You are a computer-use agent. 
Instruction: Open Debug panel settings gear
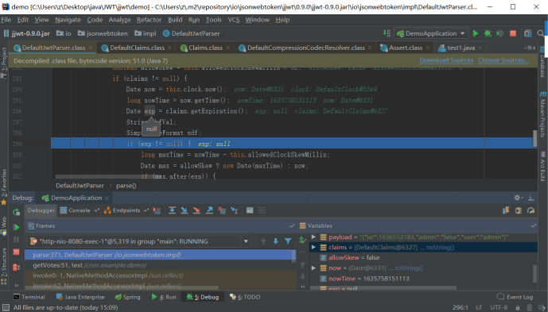[x=519, y=198]
